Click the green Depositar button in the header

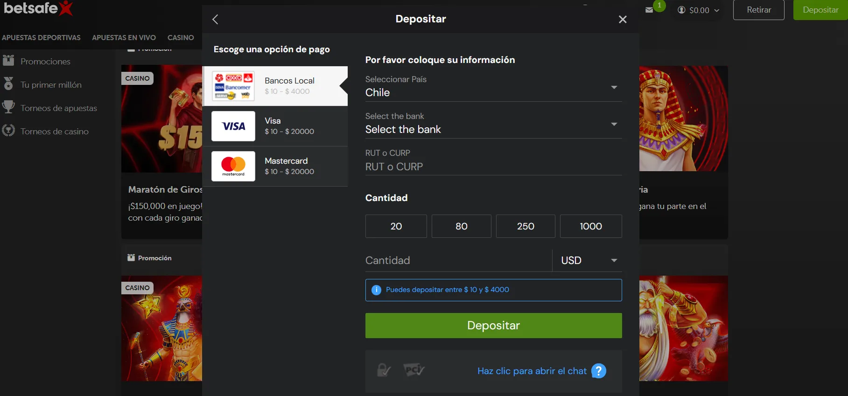[x=820, y=10]
